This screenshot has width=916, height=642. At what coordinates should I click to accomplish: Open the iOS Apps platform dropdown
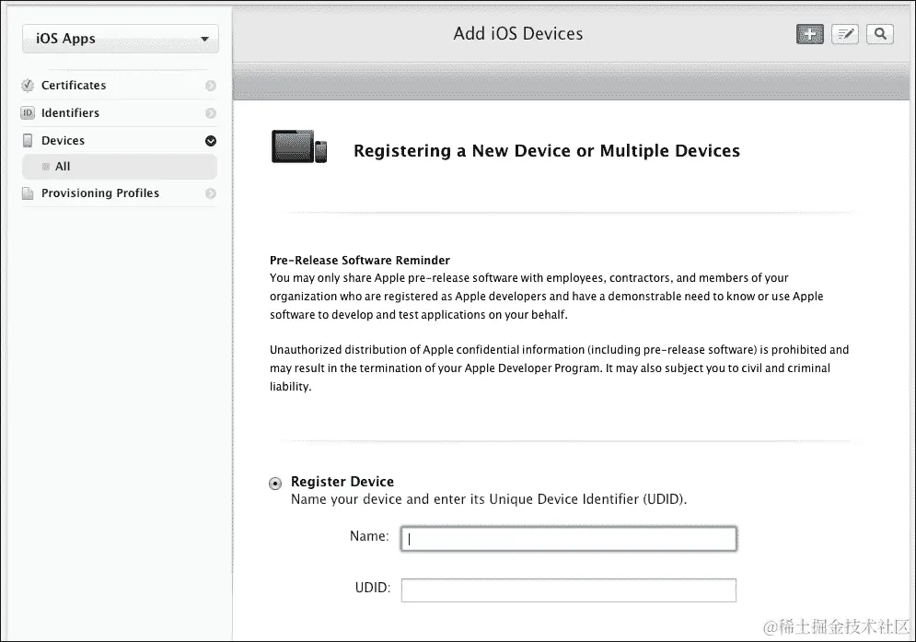pos(121,39)
